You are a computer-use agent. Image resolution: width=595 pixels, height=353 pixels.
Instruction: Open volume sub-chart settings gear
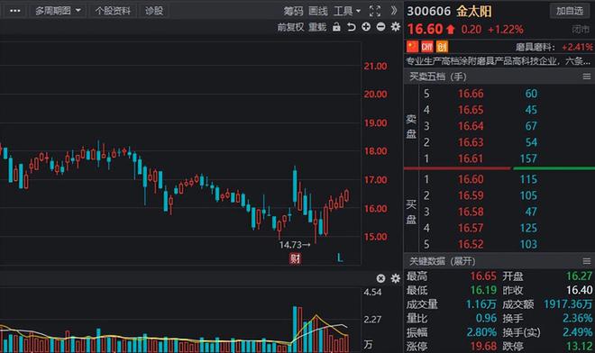pyautogui.click(x=396, y=278)
